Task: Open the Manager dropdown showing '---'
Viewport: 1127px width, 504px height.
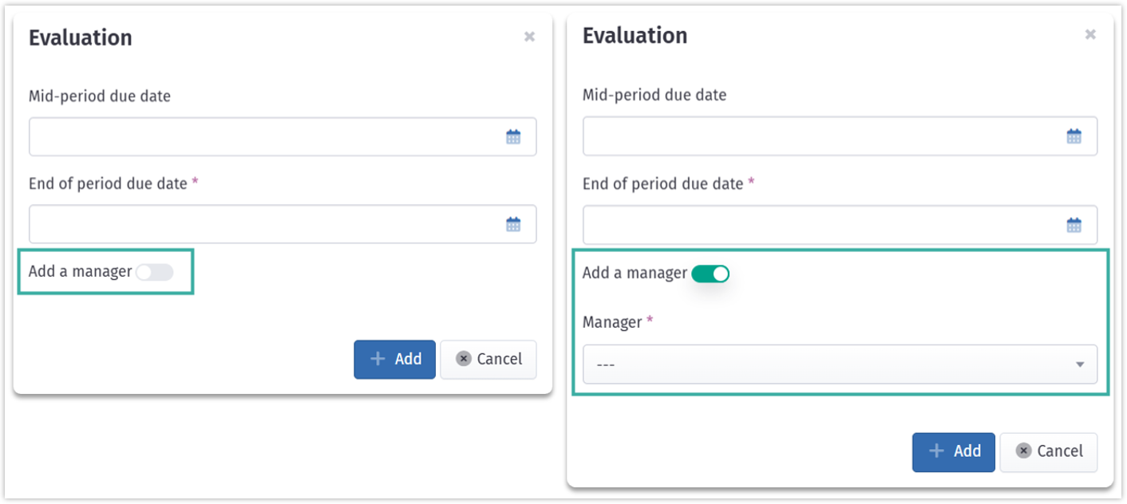Action: coord(830,364)
